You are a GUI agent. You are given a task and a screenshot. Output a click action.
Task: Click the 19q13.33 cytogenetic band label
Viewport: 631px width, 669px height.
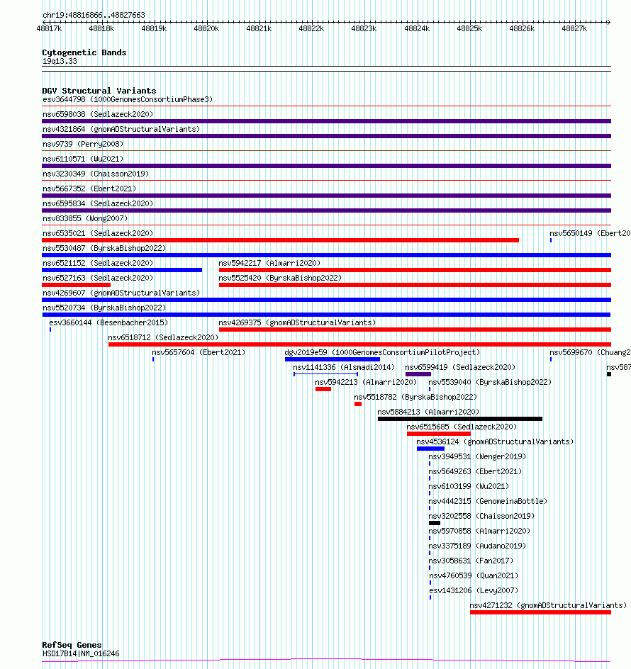[60, 61]
